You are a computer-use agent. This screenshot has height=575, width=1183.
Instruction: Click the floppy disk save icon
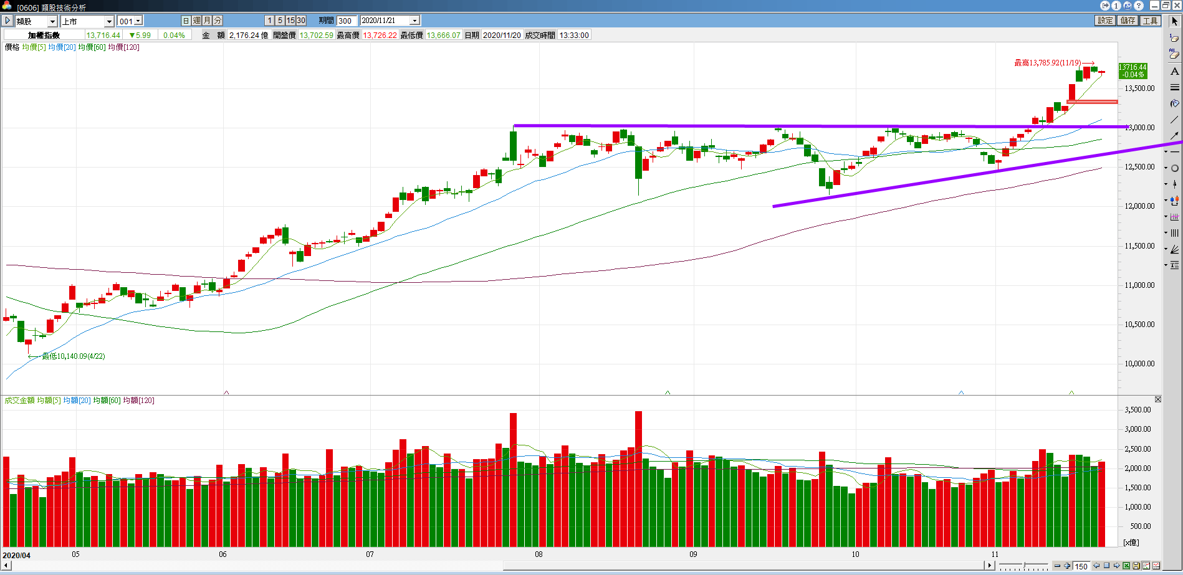click(1136, 566)
